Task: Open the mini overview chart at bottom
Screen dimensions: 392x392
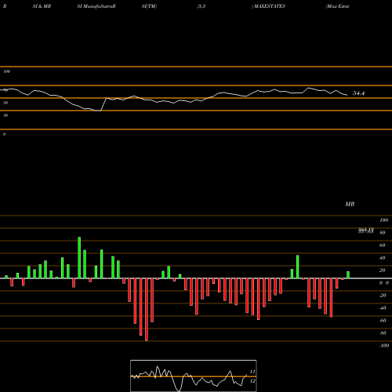Action: point(194,376)
